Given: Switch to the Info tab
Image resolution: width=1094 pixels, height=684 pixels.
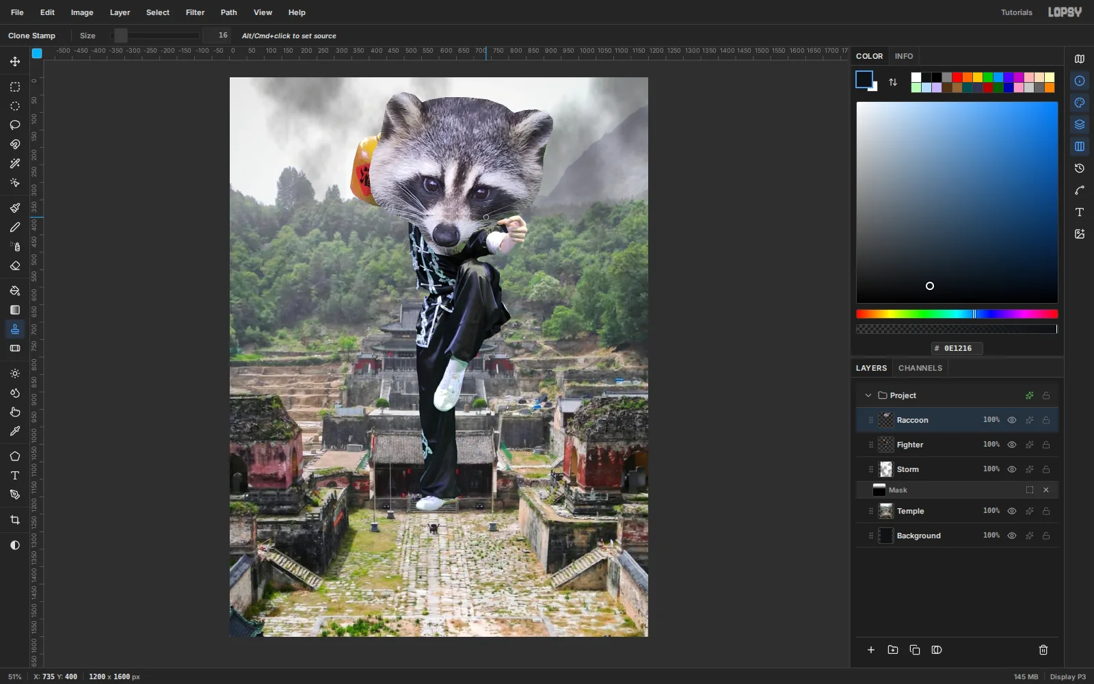Looking at the screenshot, I should 904,56.
